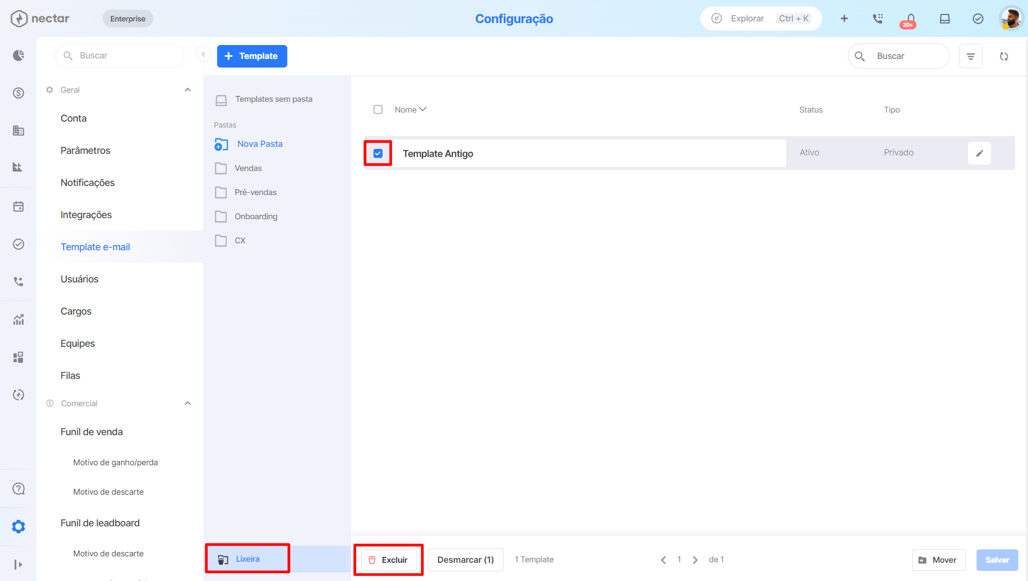Viewport: 1028px width, 581px height.
Task: Open the dashboard pie chart sidebar icon
Action: [18, 56]
